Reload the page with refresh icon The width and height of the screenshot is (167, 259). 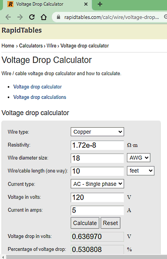click(x=32, y=17)
